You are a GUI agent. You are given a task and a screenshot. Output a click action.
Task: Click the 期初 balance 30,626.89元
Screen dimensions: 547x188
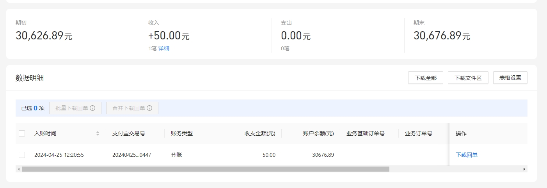click(x=44, y=35)
